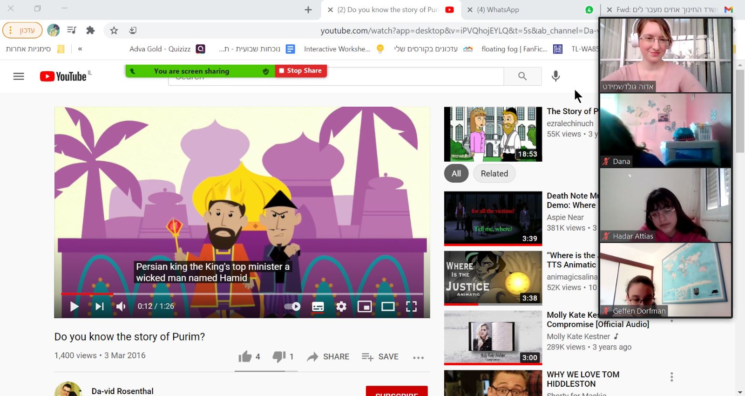
Task: Select Dana's video tile in the meeting panel
Action: pyautogui.click(x=665, y=130)
